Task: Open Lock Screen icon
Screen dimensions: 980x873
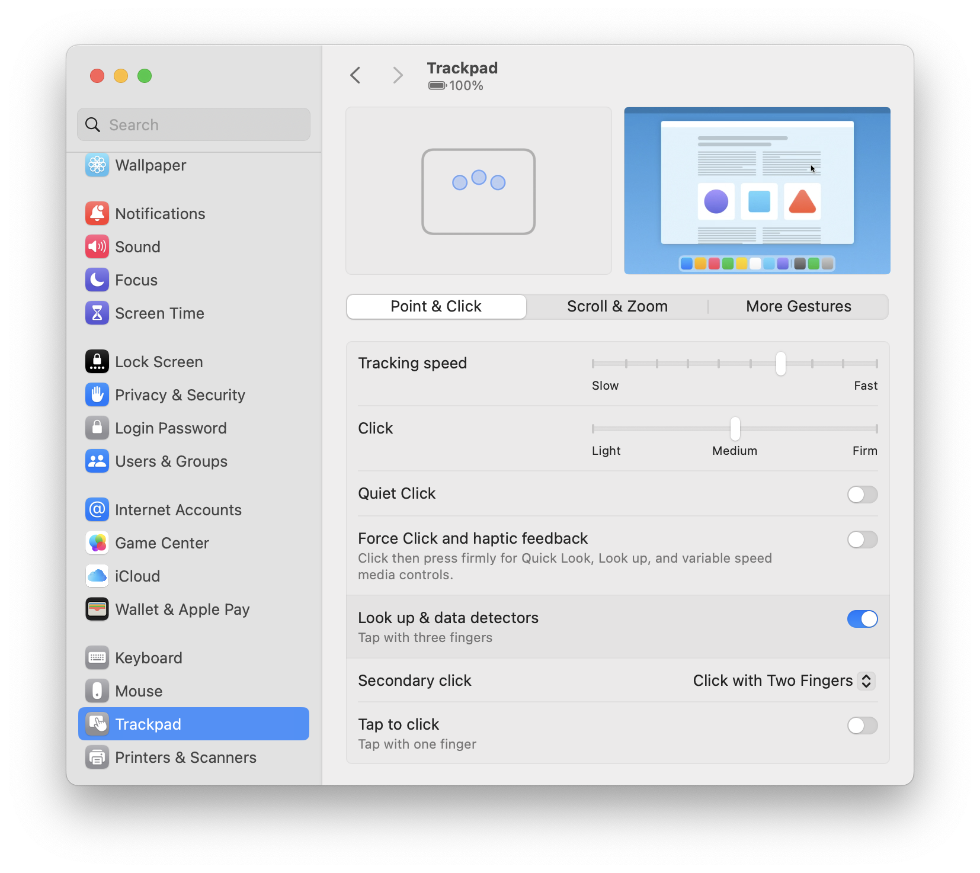Action: [x=97, y=362]
